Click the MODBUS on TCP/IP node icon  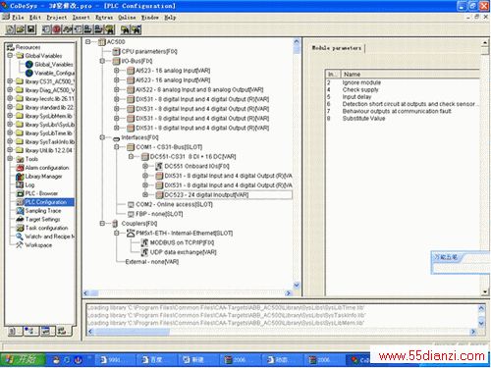point(144,242)
